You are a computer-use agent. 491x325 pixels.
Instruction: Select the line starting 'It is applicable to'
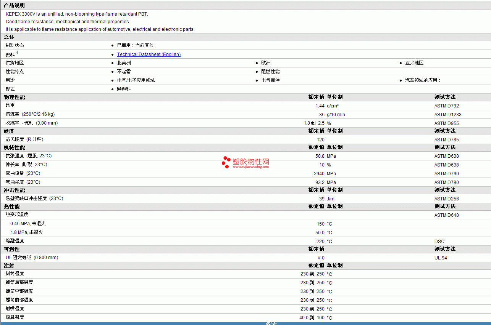click(100, 29)
